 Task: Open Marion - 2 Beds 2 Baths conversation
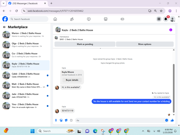point(25,35)
